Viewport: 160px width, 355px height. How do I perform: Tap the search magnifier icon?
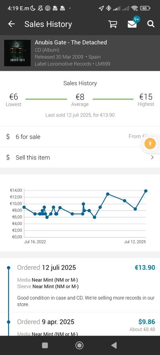point(151,24)
